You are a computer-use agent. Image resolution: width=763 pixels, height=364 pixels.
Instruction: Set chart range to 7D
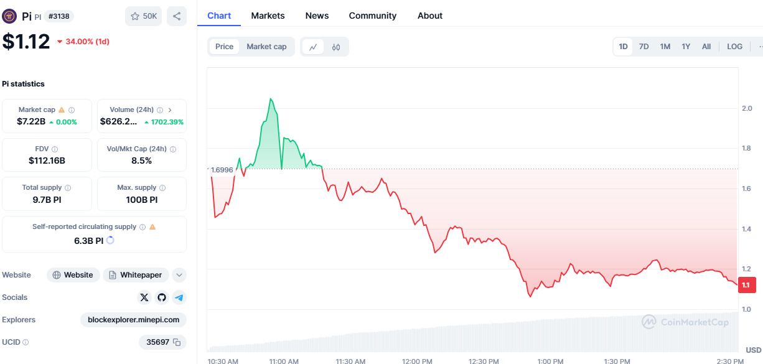[644, 47]
